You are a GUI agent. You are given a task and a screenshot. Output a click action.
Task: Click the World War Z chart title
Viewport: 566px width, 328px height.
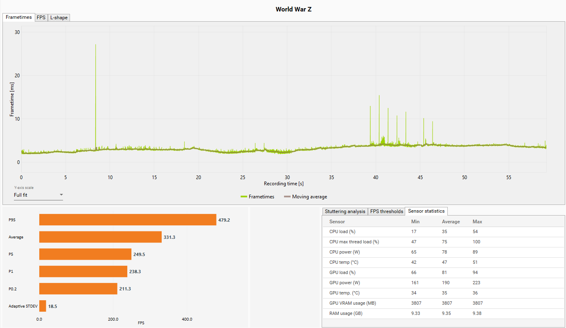[x=293, y=9]
